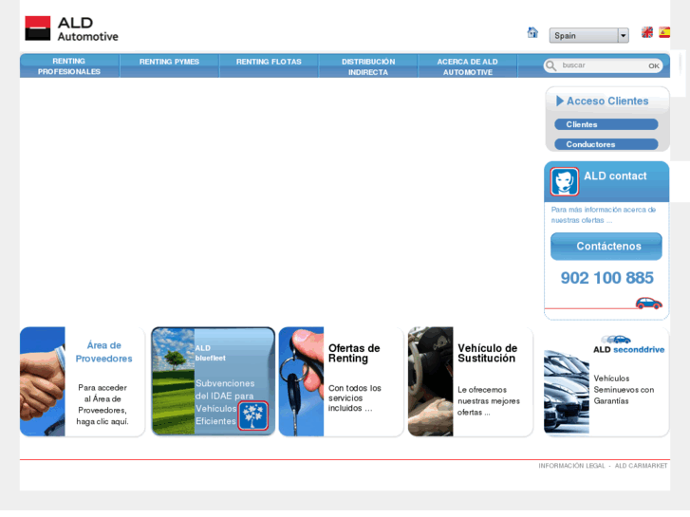This screenshot has width=690, height=517.
Task: Click the parked cars image of seconddrive
Action: 567,392
